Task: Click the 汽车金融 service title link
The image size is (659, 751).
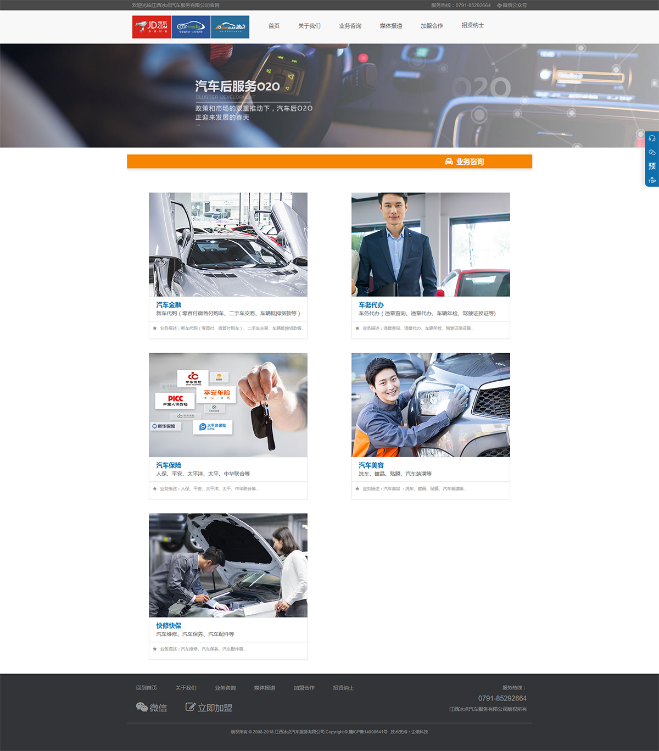Action: coord(169,305)
